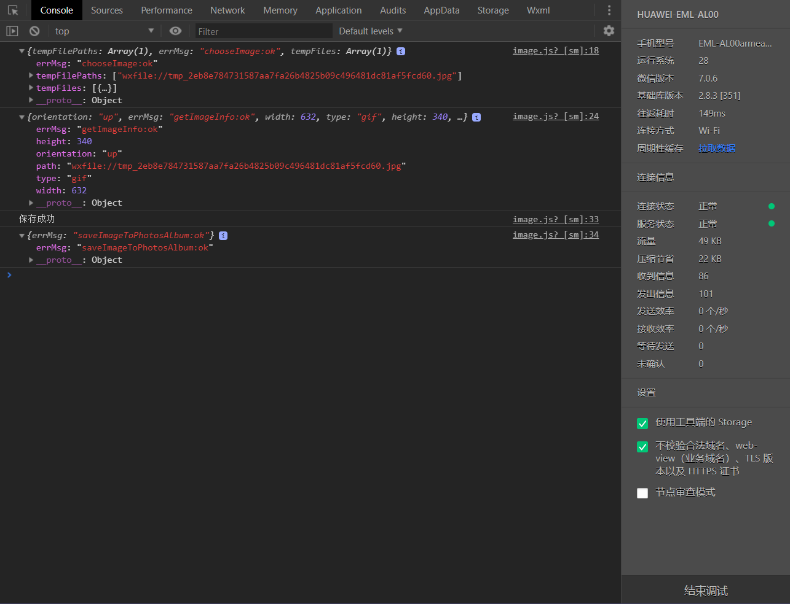Click info badge next to getImageInfo object
The width and height of the screenshot is (790, 604).
click(x=476, y=117)
